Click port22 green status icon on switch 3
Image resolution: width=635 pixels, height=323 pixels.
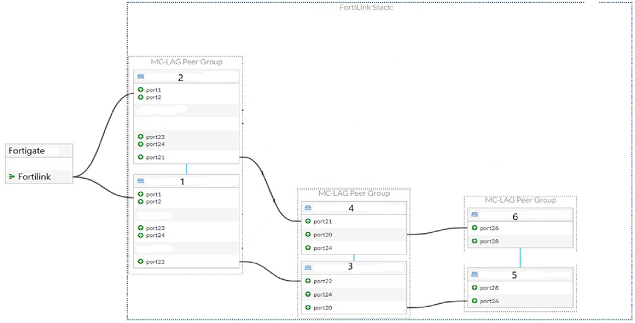tap(308, 281)
